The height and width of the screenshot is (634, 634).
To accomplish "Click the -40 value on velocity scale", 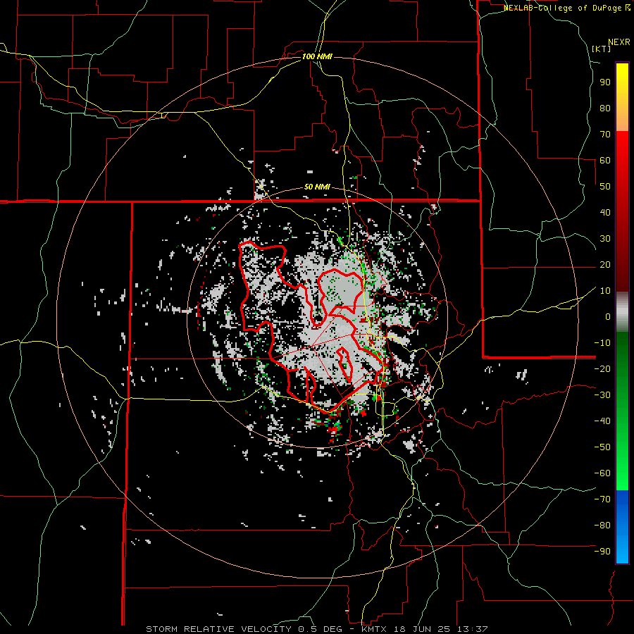I will click(x=602, y=421).
